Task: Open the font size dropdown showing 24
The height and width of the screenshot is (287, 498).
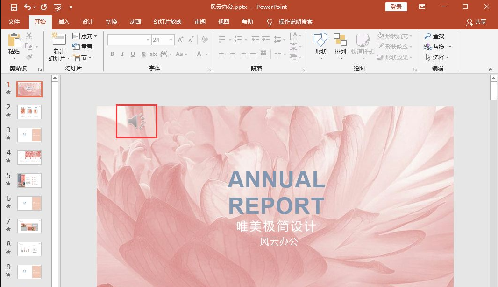Action: coord(171,40)
